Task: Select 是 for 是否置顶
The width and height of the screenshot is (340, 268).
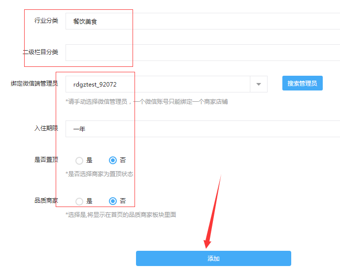Action: (x=79, y=160)
